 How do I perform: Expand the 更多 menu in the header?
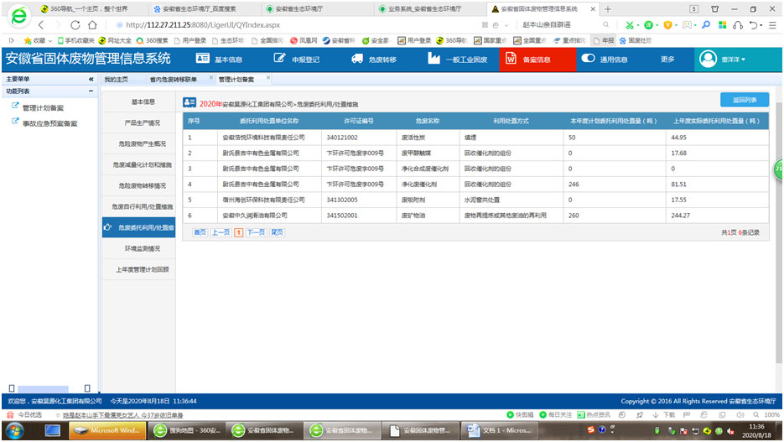coord(667,60)
